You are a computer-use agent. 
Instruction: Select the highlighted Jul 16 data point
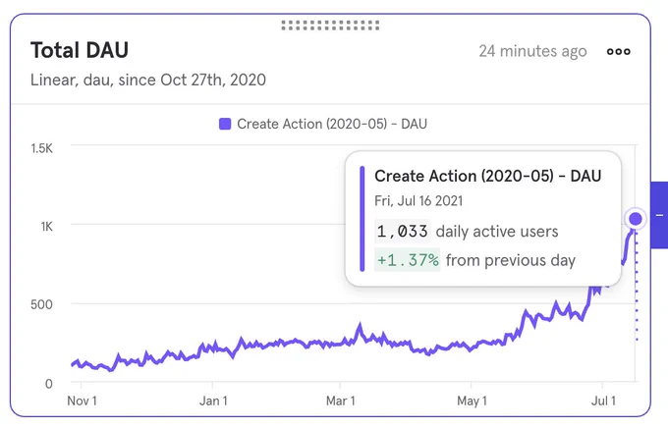(636, 219)
